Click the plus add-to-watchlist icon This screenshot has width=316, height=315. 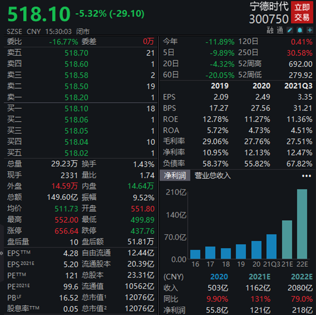(x=310, y=30)
